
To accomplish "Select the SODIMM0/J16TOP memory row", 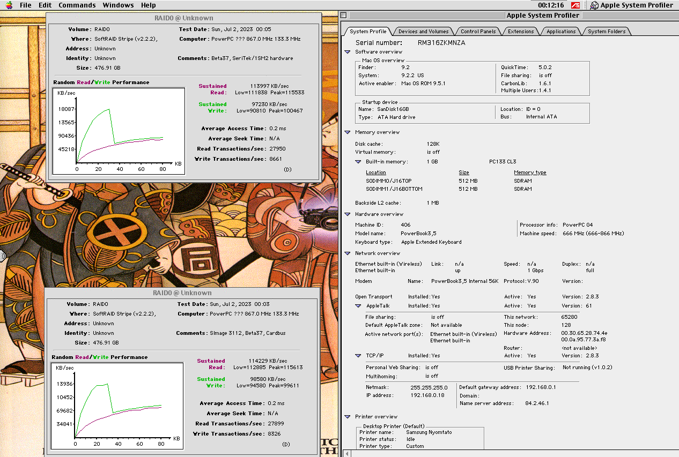I will [x=389, y=181].
